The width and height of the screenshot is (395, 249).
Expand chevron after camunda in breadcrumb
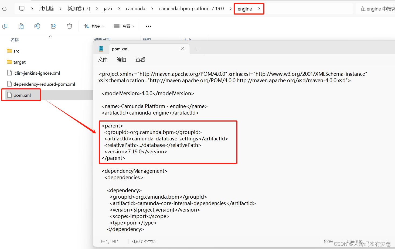[x=152, y=9]
